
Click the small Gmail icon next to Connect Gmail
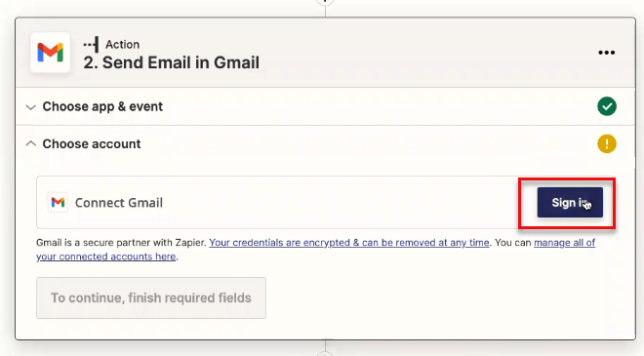pyautogui.click(x=58, y=203)
